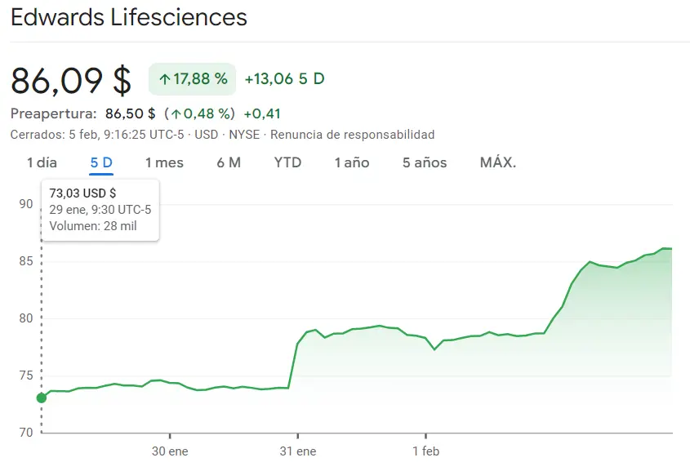Click the green data point dot on chart
690x471 pixels.
(x=42, y=398)
